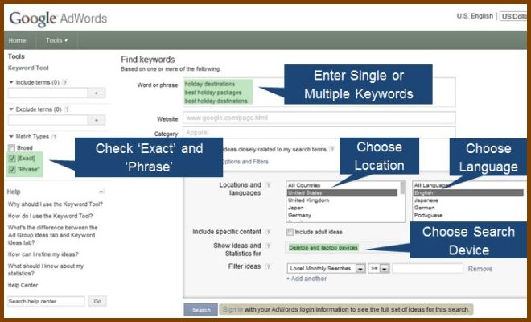
Task: Click the Exclude terms input field
Action: click(47, 120)
